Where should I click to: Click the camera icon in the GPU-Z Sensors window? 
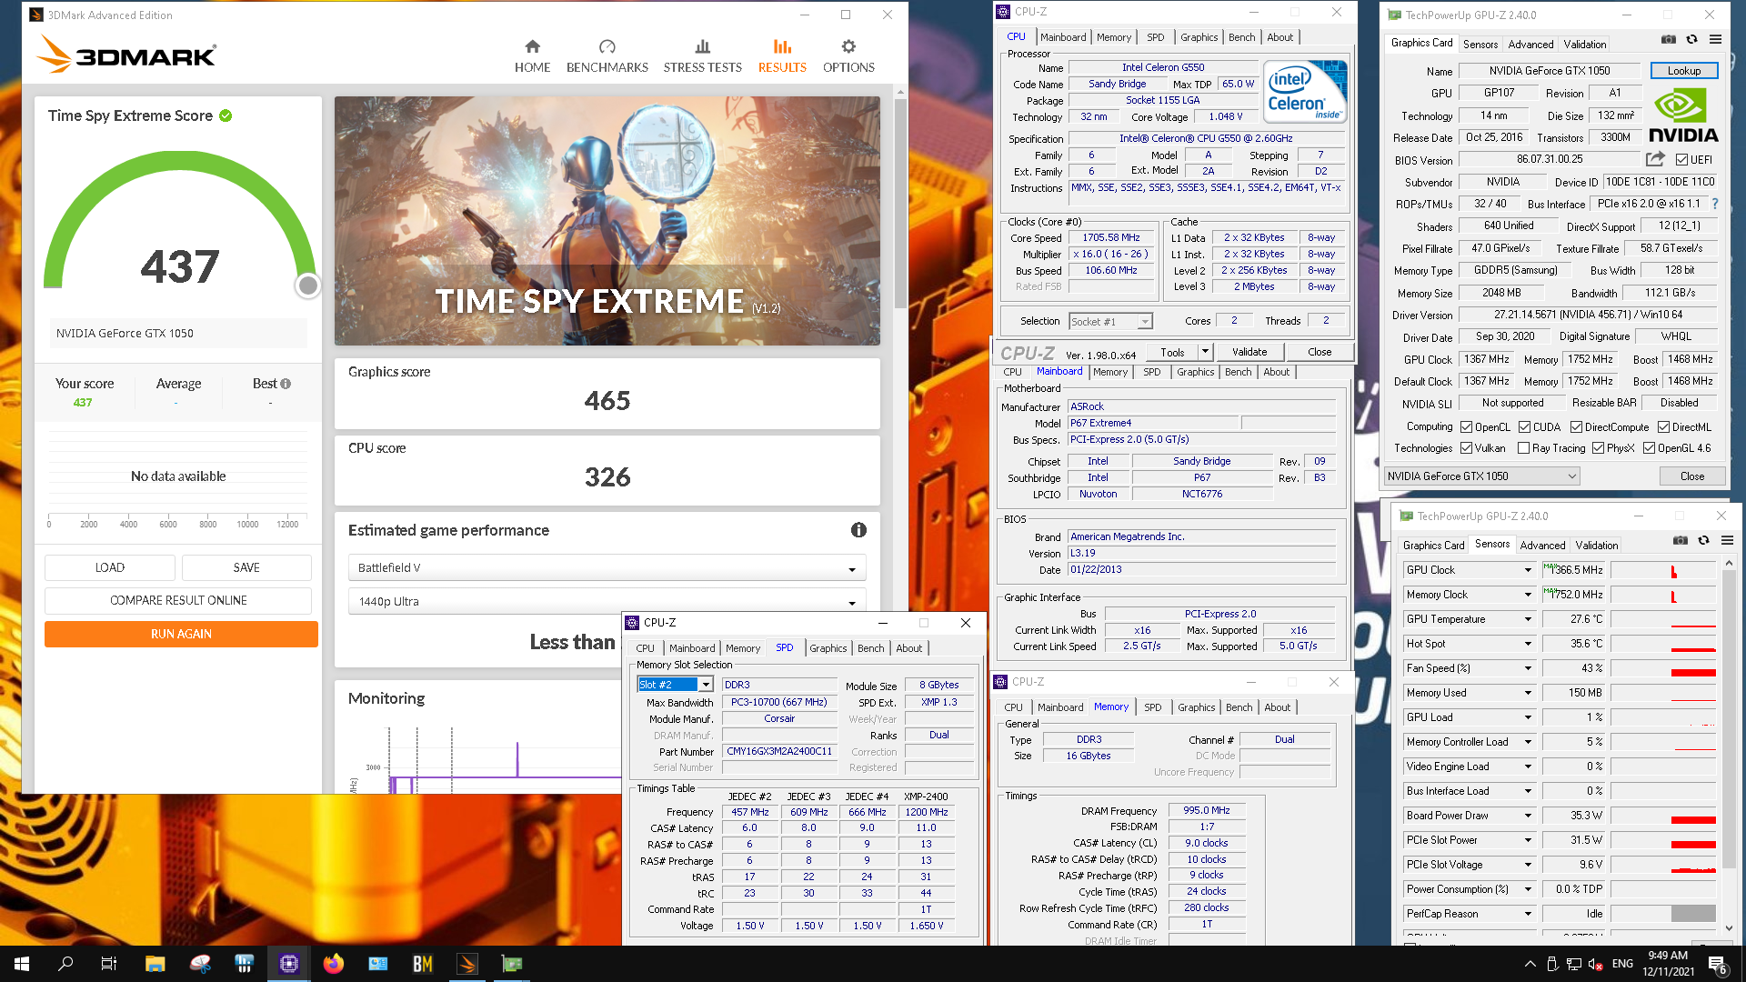1681,540
